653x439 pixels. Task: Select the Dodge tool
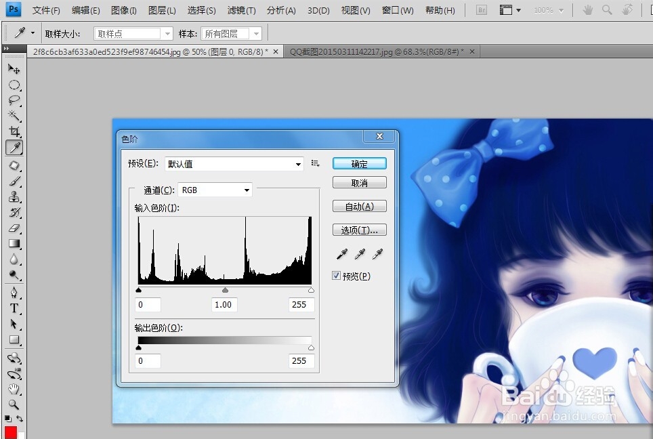(x=14, y=275)
